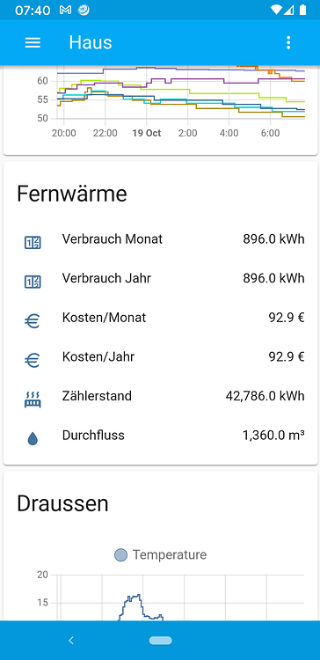Click the euro icon next to Kosten/Jahr
Image resolution: width=320 pixels, height=660 pixels.
point(33,361)
